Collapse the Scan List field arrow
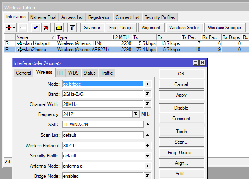249x179 pixels. pos(147,135)
